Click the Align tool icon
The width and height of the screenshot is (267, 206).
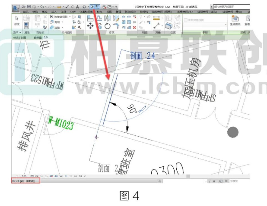pos(90,18)
